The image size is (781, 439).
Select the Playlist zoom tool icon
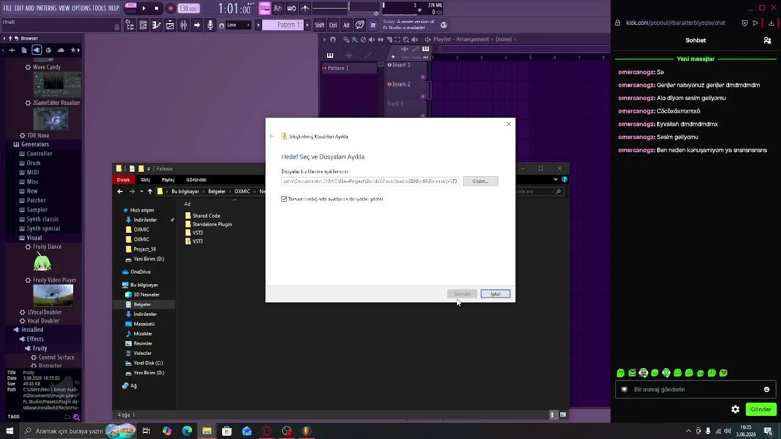406,40
